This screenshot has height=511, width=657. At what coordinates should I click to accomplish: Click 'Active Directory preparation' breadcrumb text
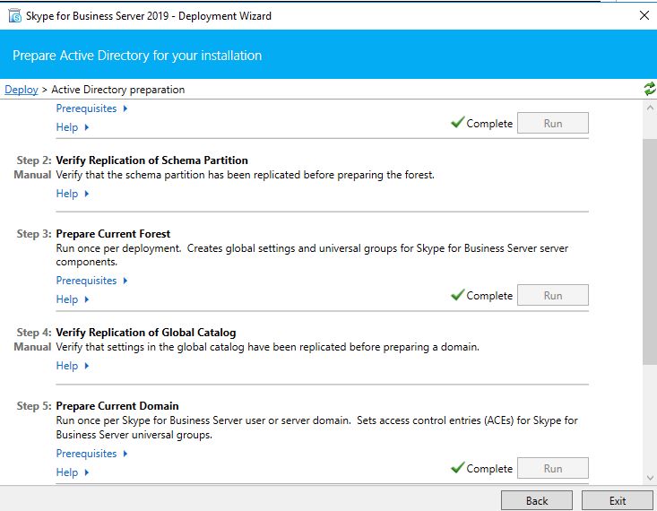[x=118, y=90]
